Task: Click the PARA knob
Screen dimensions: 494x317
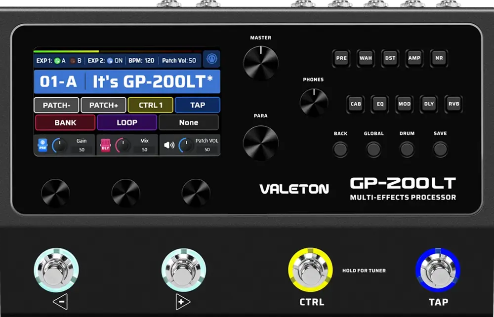Action: (261, 143)
